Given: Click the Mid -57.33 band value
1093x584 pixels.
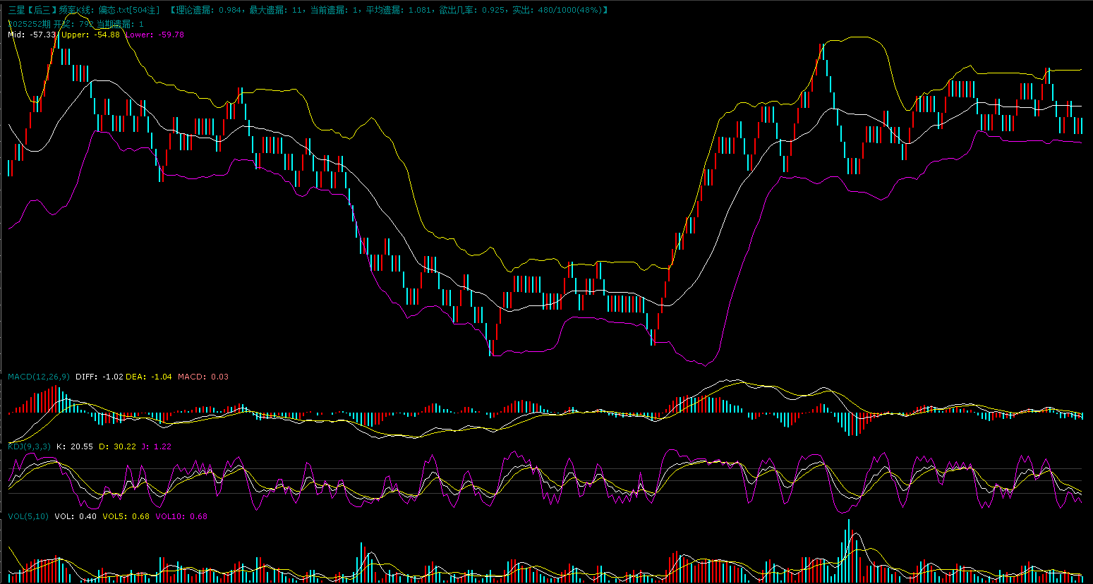Looking at the screenshot, I should tap(32, 35).
